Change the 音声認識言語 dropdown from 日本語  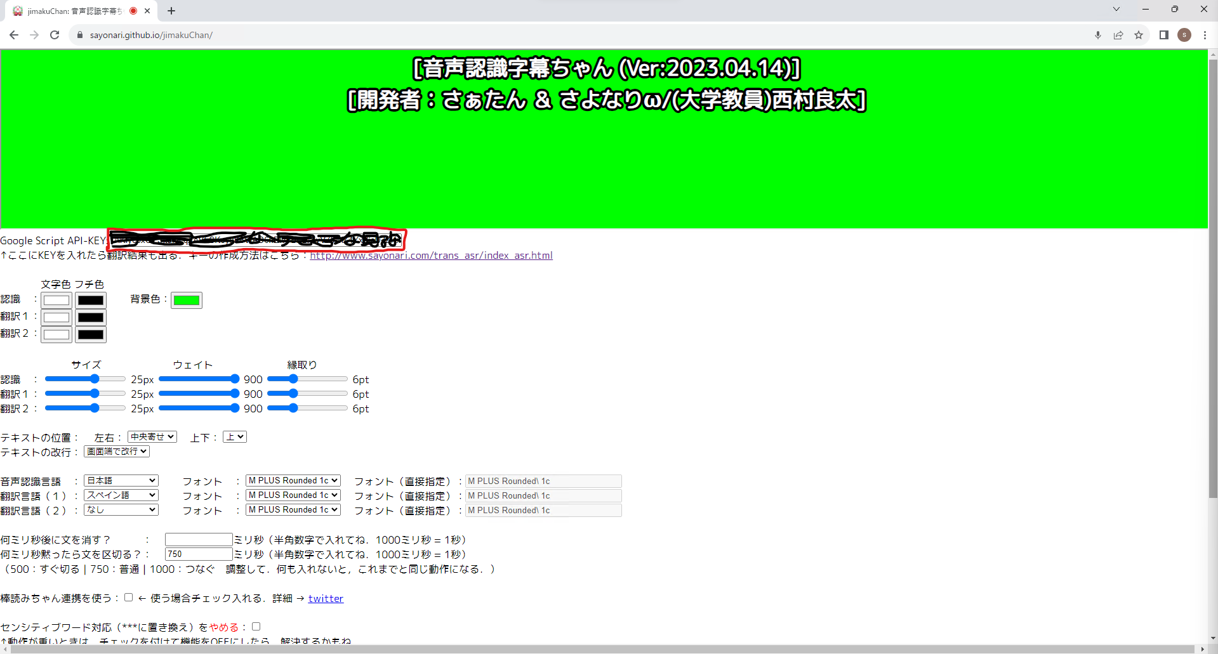click(121, 480)
